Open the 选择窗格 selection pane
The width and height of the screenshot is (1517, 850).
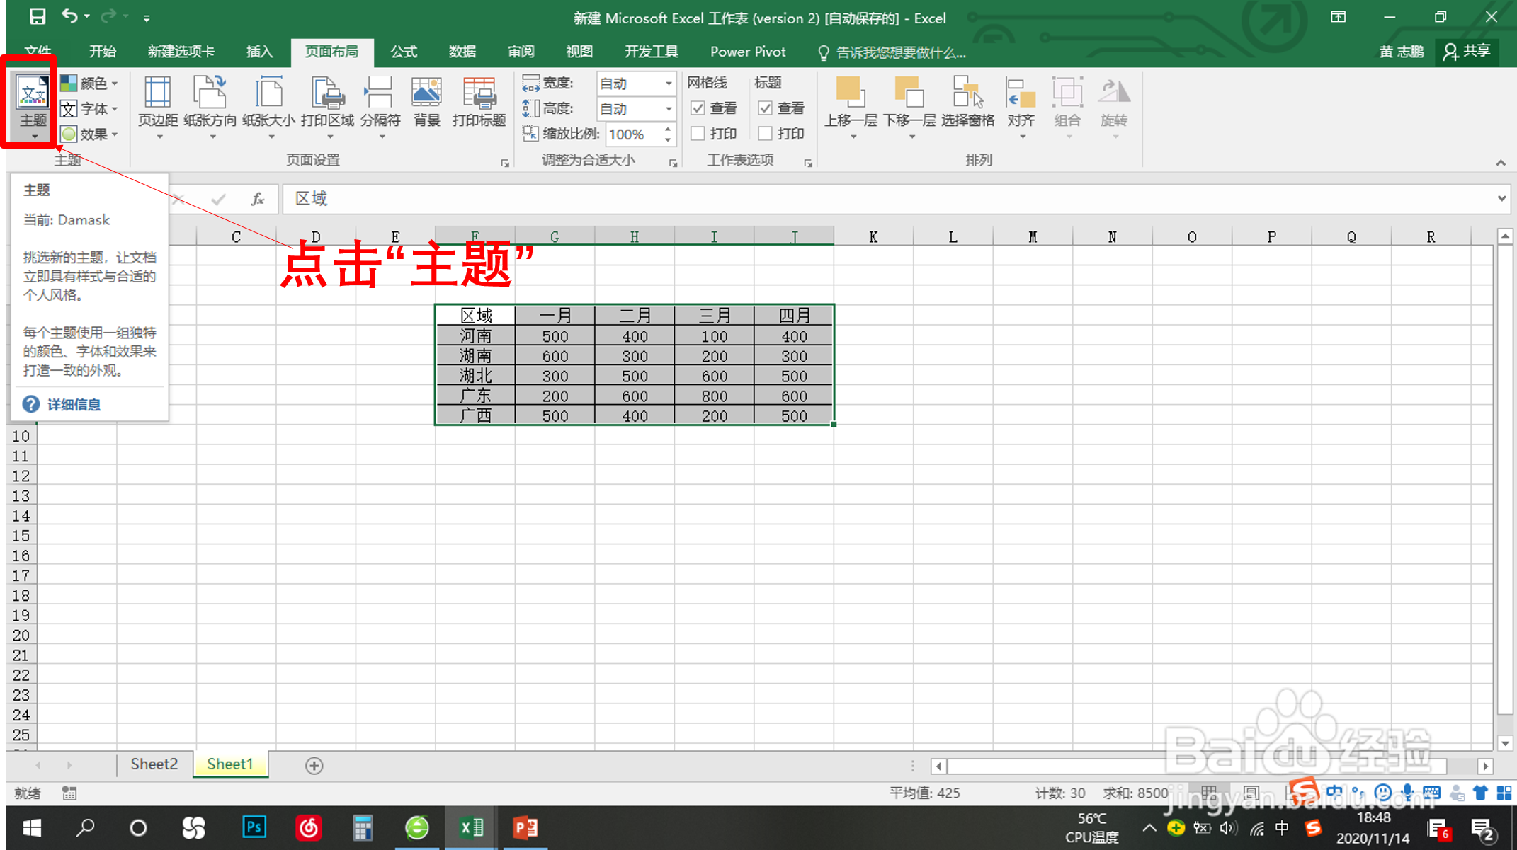pyautogui.click(x=967, y=103)
